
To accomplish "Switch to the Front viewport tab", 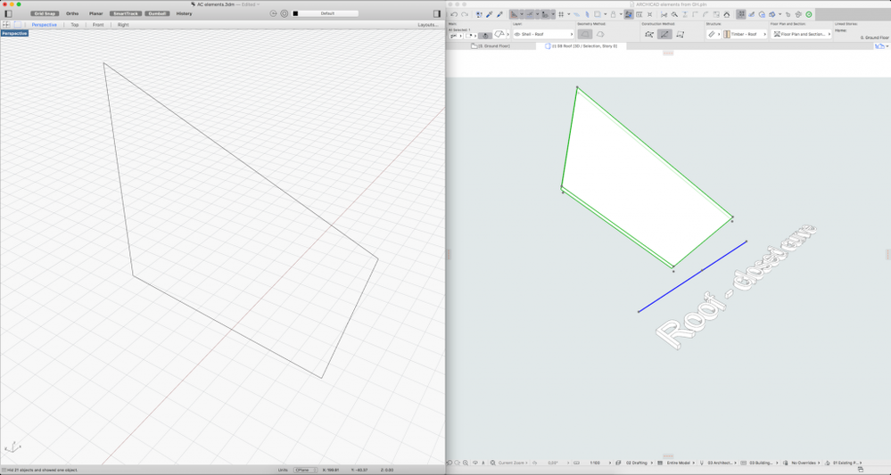I will click(x=98, y=25).
